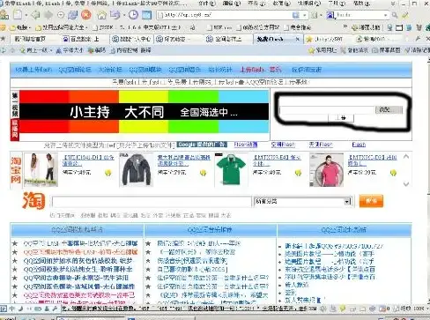Expand the 所有分类 category dropdown
This screenshot has width=430, height=320.
point(347,202)
